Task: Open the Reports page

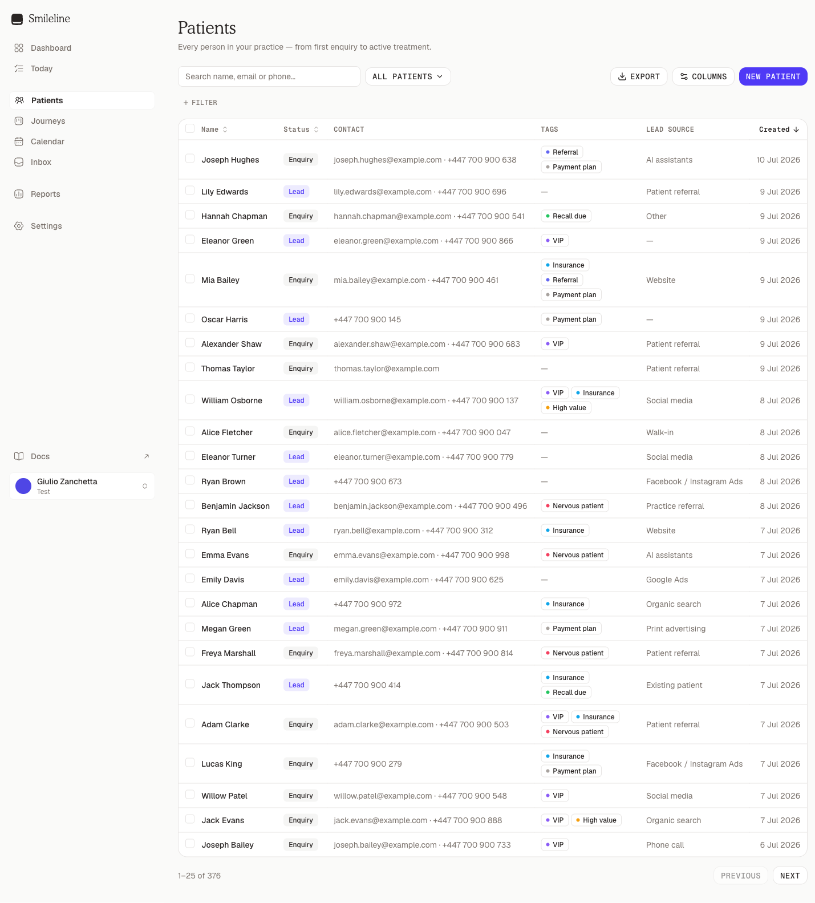Action: (x=82, y=194)
